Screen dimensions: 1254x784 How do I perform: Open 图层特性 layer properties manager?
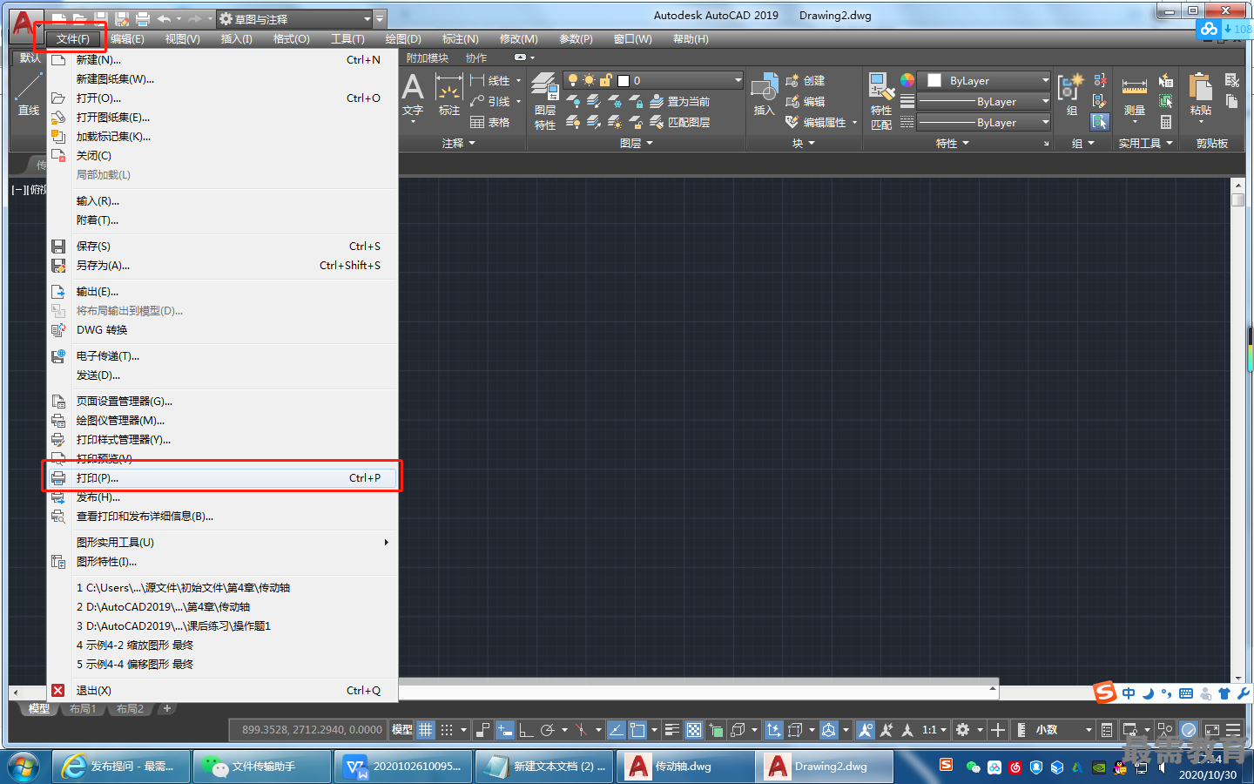point(545,102)
